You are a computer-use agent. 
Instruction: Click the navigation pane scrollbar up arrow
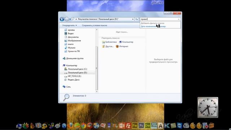pos(97,30)
